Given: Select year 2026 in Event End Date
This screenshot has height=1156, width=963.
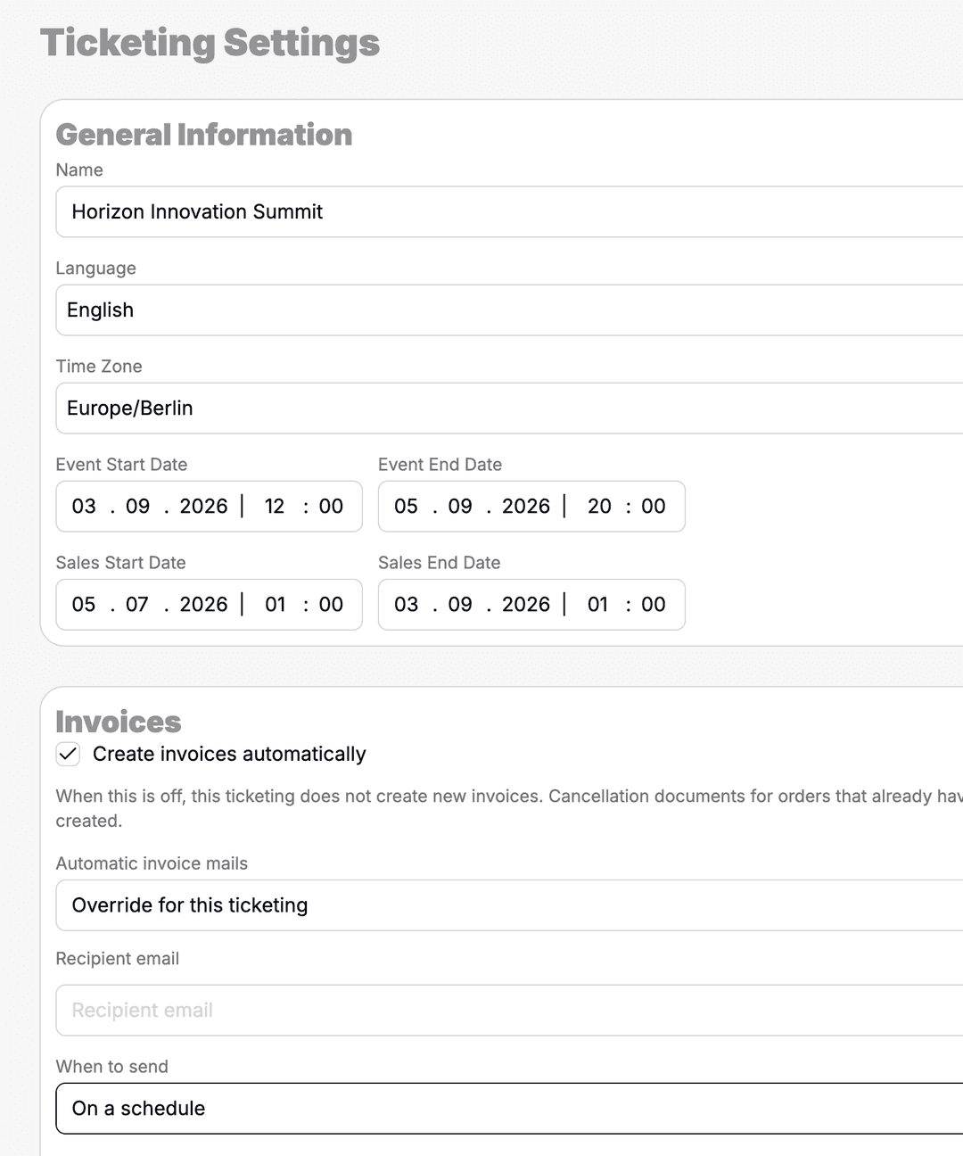Looking at the screenshot, I should click(x=526, y=507).
